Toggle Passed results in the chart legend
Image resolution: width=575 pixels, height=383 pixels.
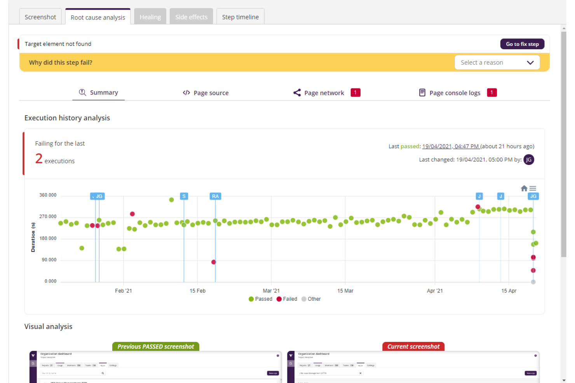(260, 299)
